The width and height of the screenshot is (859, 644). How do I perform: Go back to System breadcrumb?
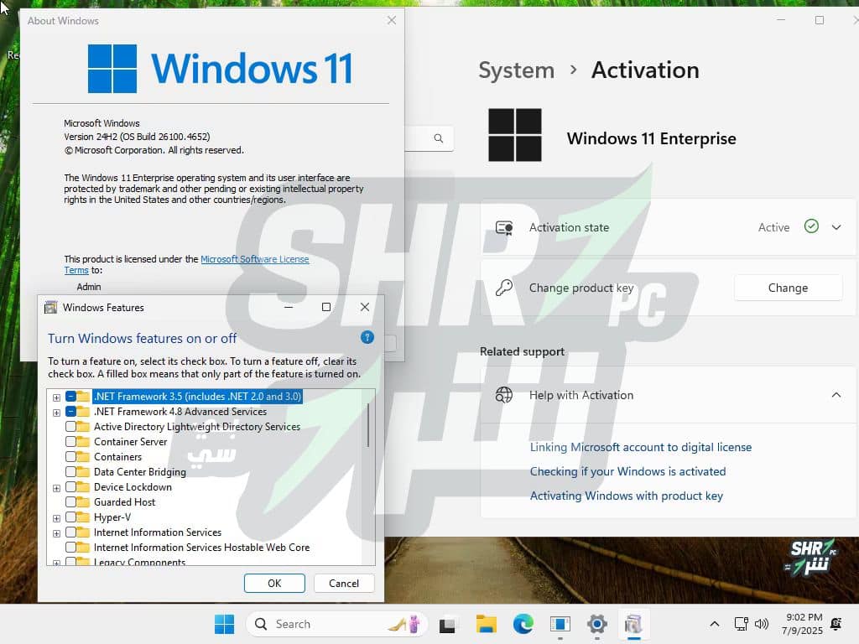coord(516,70)
